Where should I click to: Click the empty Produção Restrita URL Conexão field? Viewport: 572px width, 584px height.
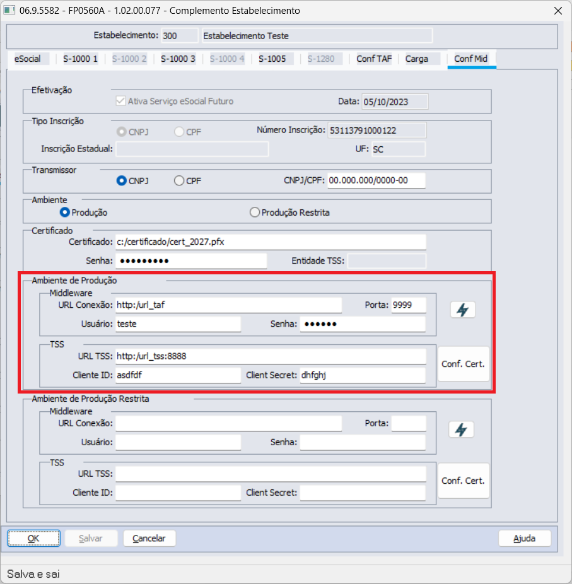click(x=229, y=423)
